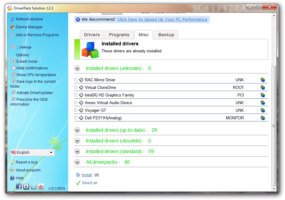Click the globe icon next to Dell P2311H(Analog)
This screenshot has width=285, height=200.
click(262, 118)
